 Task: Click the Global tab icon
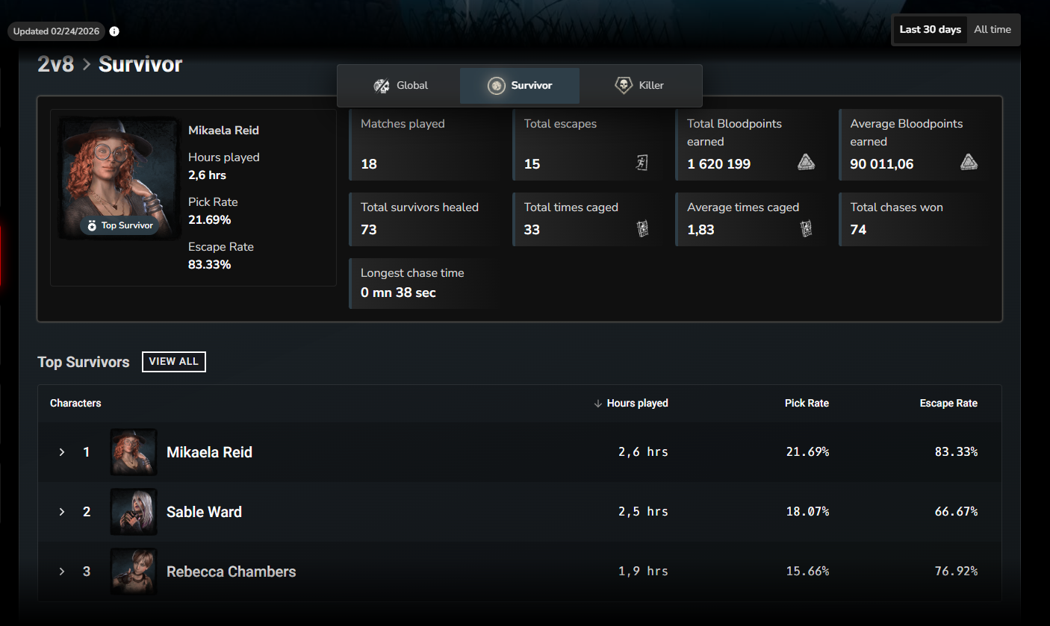coord(382,86)
